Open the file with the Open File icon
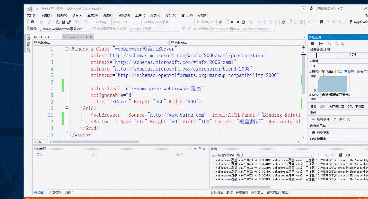The height and width of the screenshot is (199, 368). pyautogui.click(x=58, y=22)
